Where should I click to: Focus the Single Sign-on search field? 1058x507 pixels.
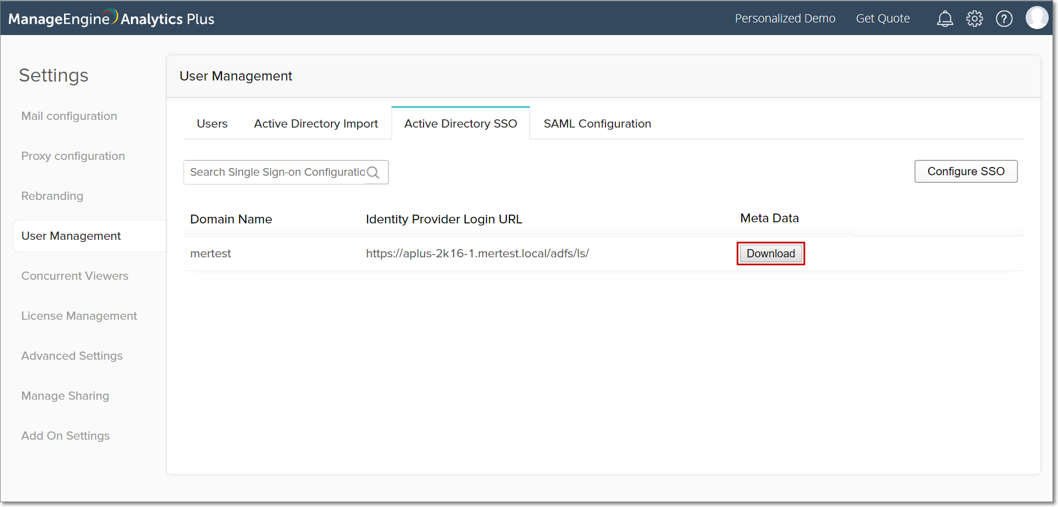coord(277,172)
